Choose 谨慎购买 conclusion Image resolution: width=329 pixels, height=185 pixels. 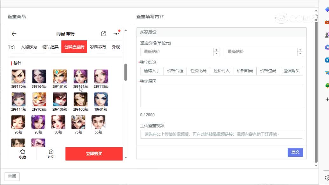(x=292, y=71)
